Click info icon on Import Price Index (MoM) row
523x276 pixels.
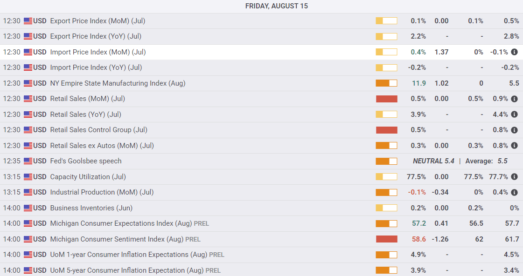514,52
